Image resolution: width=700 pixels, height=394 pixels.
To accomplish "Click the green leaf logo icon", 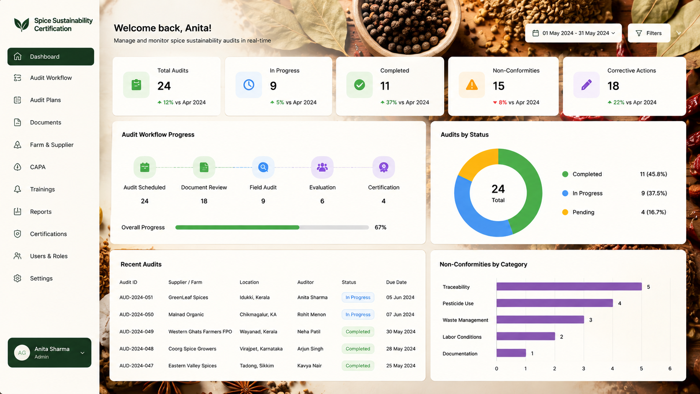I will coord(21,25).
